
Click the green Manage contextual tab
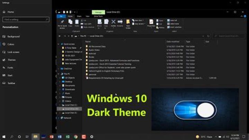[x=99, y=12]
